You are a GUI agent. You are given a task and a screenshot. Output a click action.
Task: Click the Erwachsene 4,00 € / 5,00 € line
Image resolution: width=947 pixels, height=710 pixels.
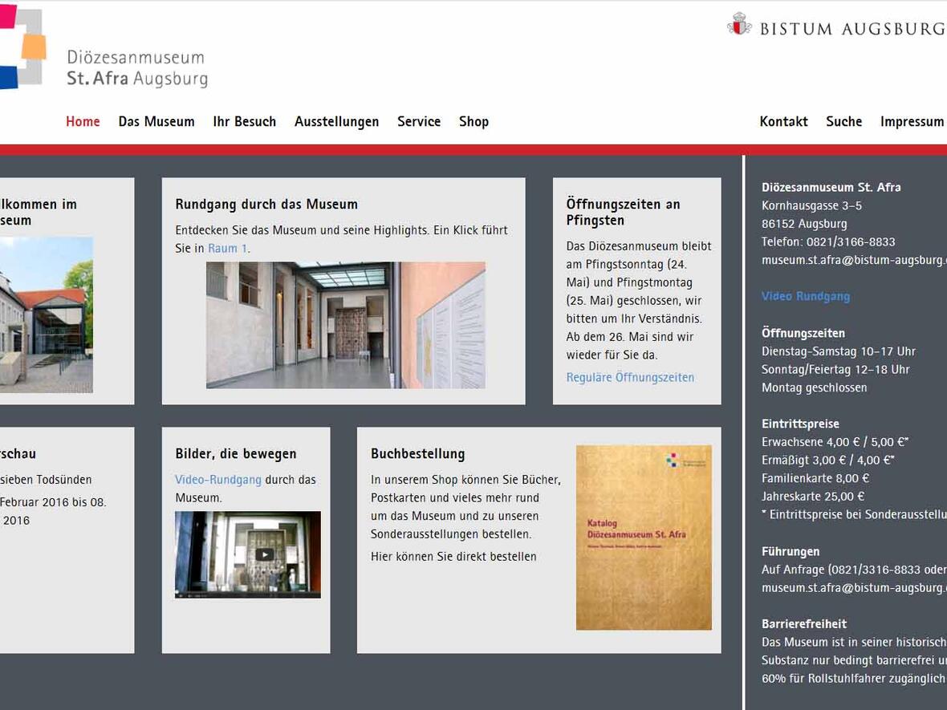click(x=835, y=442)
